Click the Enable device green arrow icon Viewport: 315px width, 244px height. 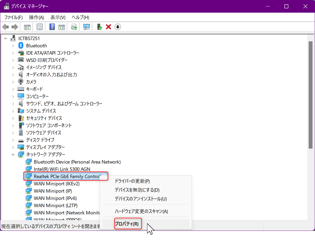[100, 27]
